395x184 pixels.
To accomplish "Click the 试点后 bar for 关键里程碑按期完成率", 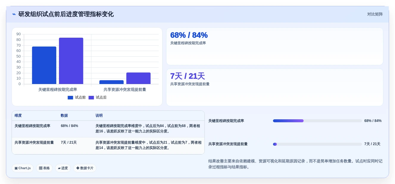I will [71, 61].
